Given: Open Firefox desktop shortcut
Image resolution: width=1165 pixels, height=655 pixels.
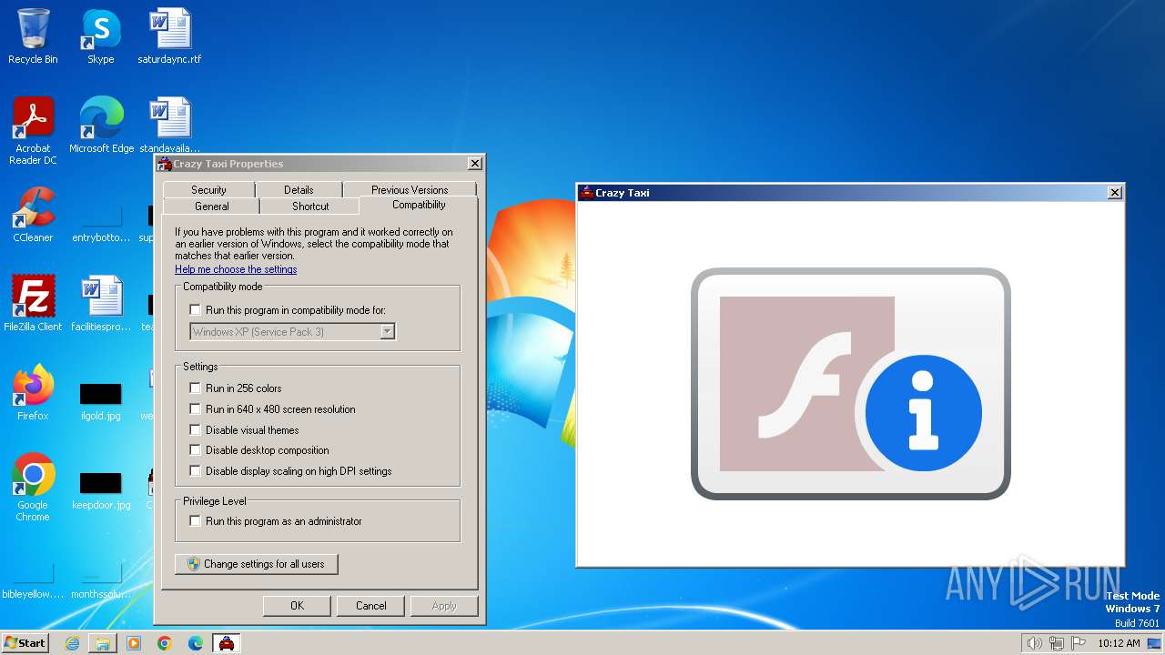Looking at the screenshot, I should pos(33,393).
